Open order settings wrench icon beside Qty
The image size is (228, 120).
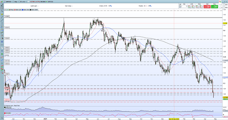coord(180,5)
